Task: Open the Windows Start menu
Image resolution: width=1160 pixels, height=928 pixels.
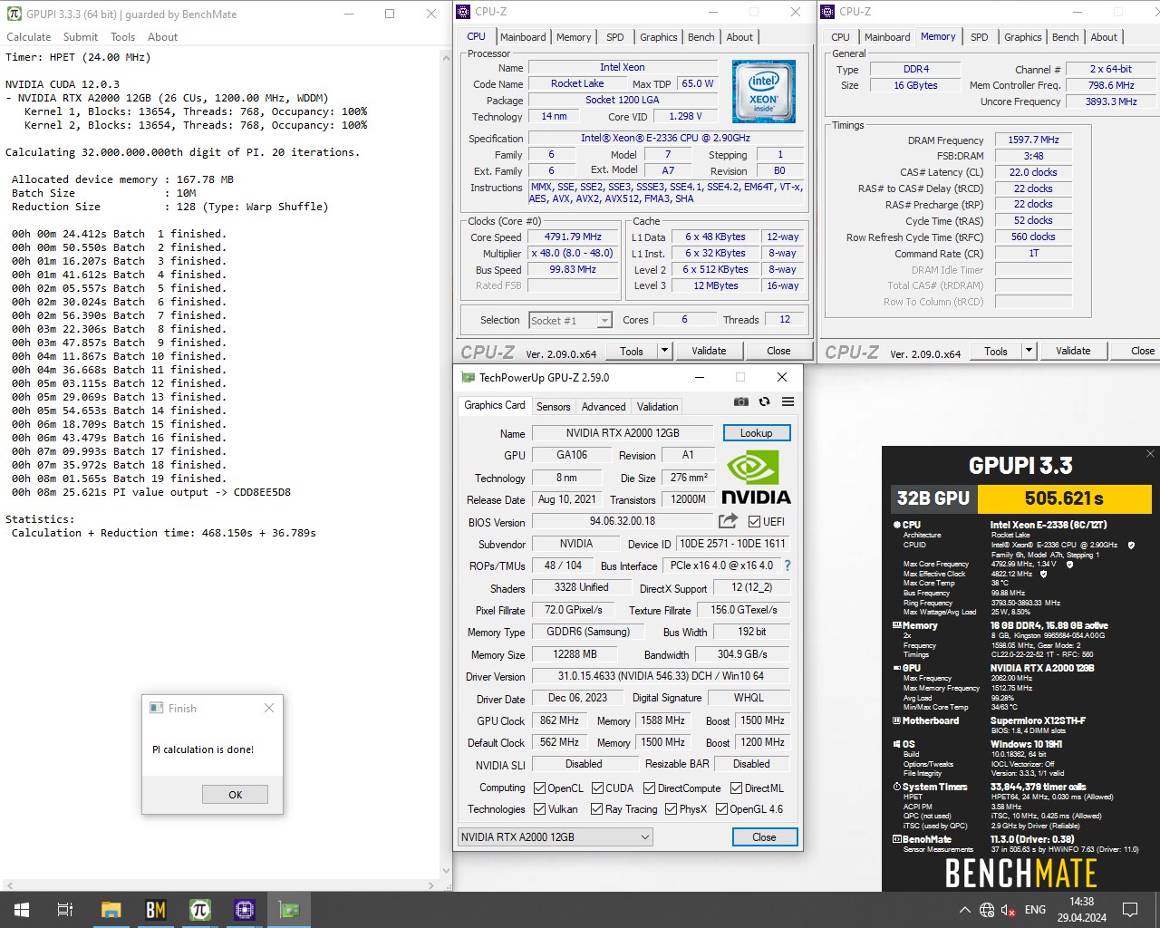Action: [x=22, y=910]
